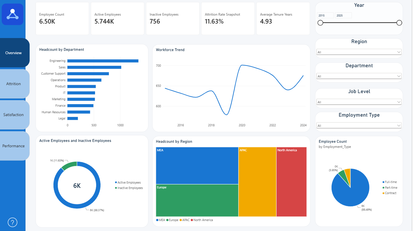Click the green inactive segment of the donut chart
The image size is (413, 231).
coord(69,165)
